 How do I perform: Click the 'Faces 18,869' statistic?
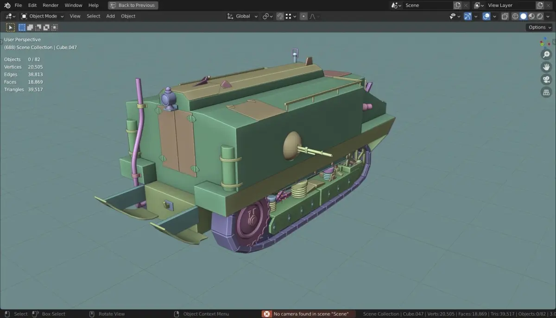coord(24,82)
